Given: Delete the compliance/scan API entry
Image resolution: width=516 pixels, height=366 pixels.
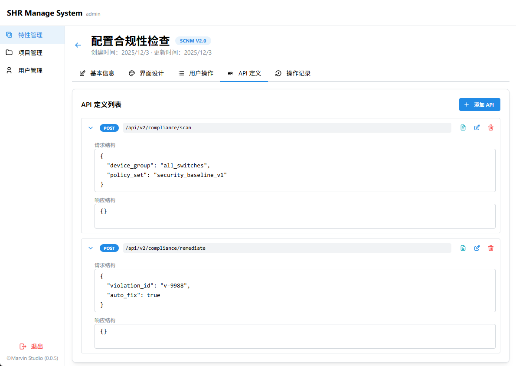Looking at the screenshot, I should coord(491,127).
